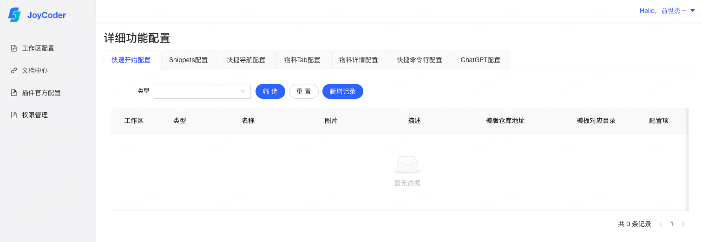Click the 共 0 条记录 total count
This screenshot has height=242, width=702.
(635, 224)
